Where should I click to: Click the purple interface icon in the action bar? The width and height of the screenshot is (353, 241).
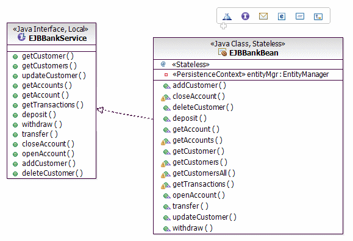pos(245,16)
